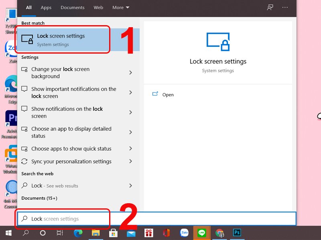Open Microsoft Edge from the taskbar
The height and width of the screenshot is (240, 321).
pos(78,233)
